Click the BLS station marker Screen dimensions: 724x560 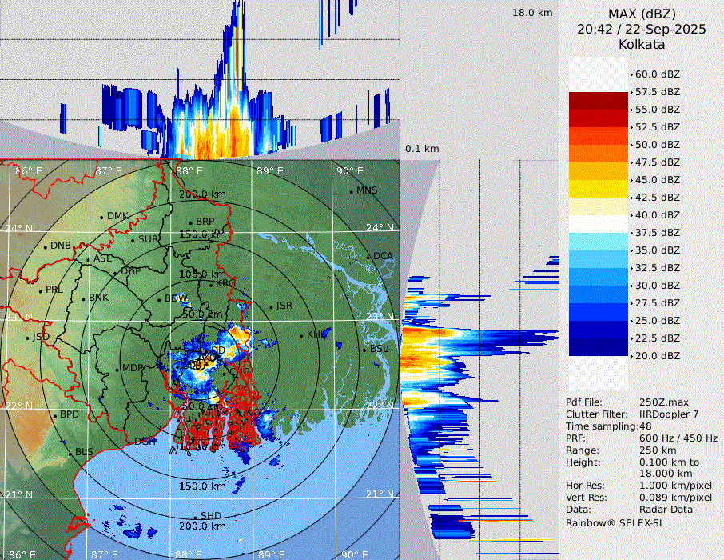(x=70, y=453)
